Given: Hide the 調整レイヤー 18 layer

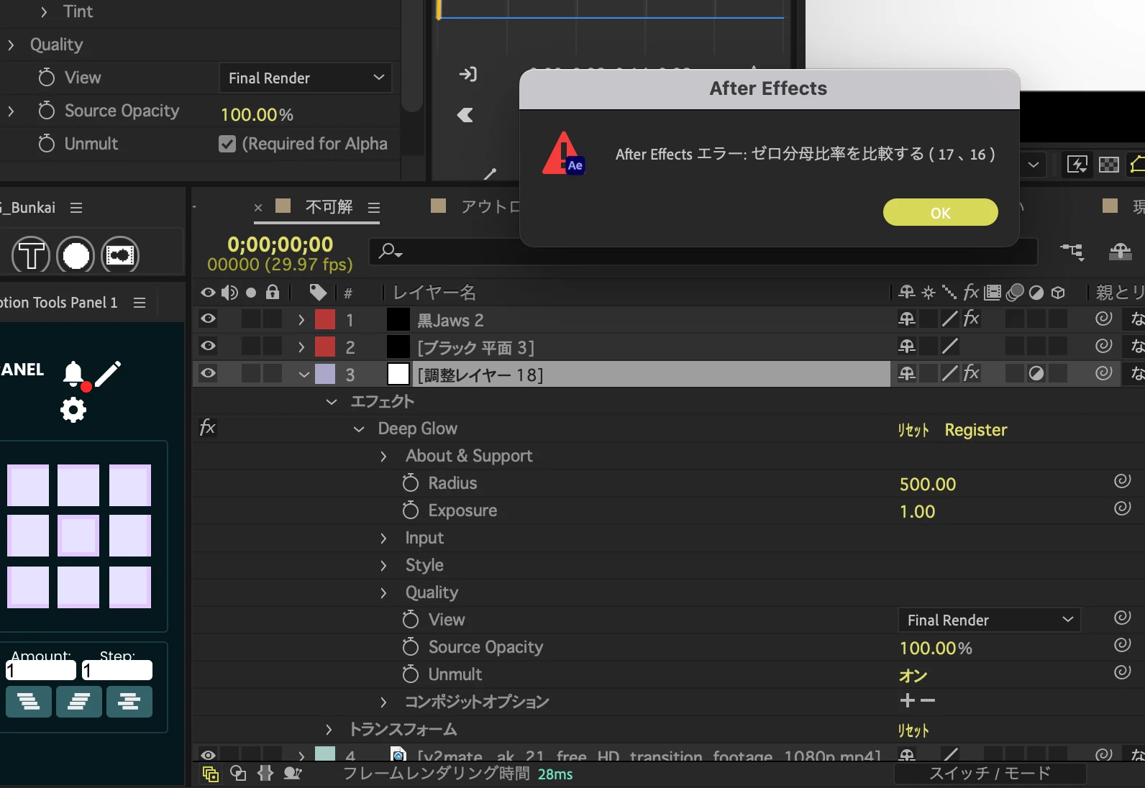Looking at the screenshot, I should tap(208, 373).
